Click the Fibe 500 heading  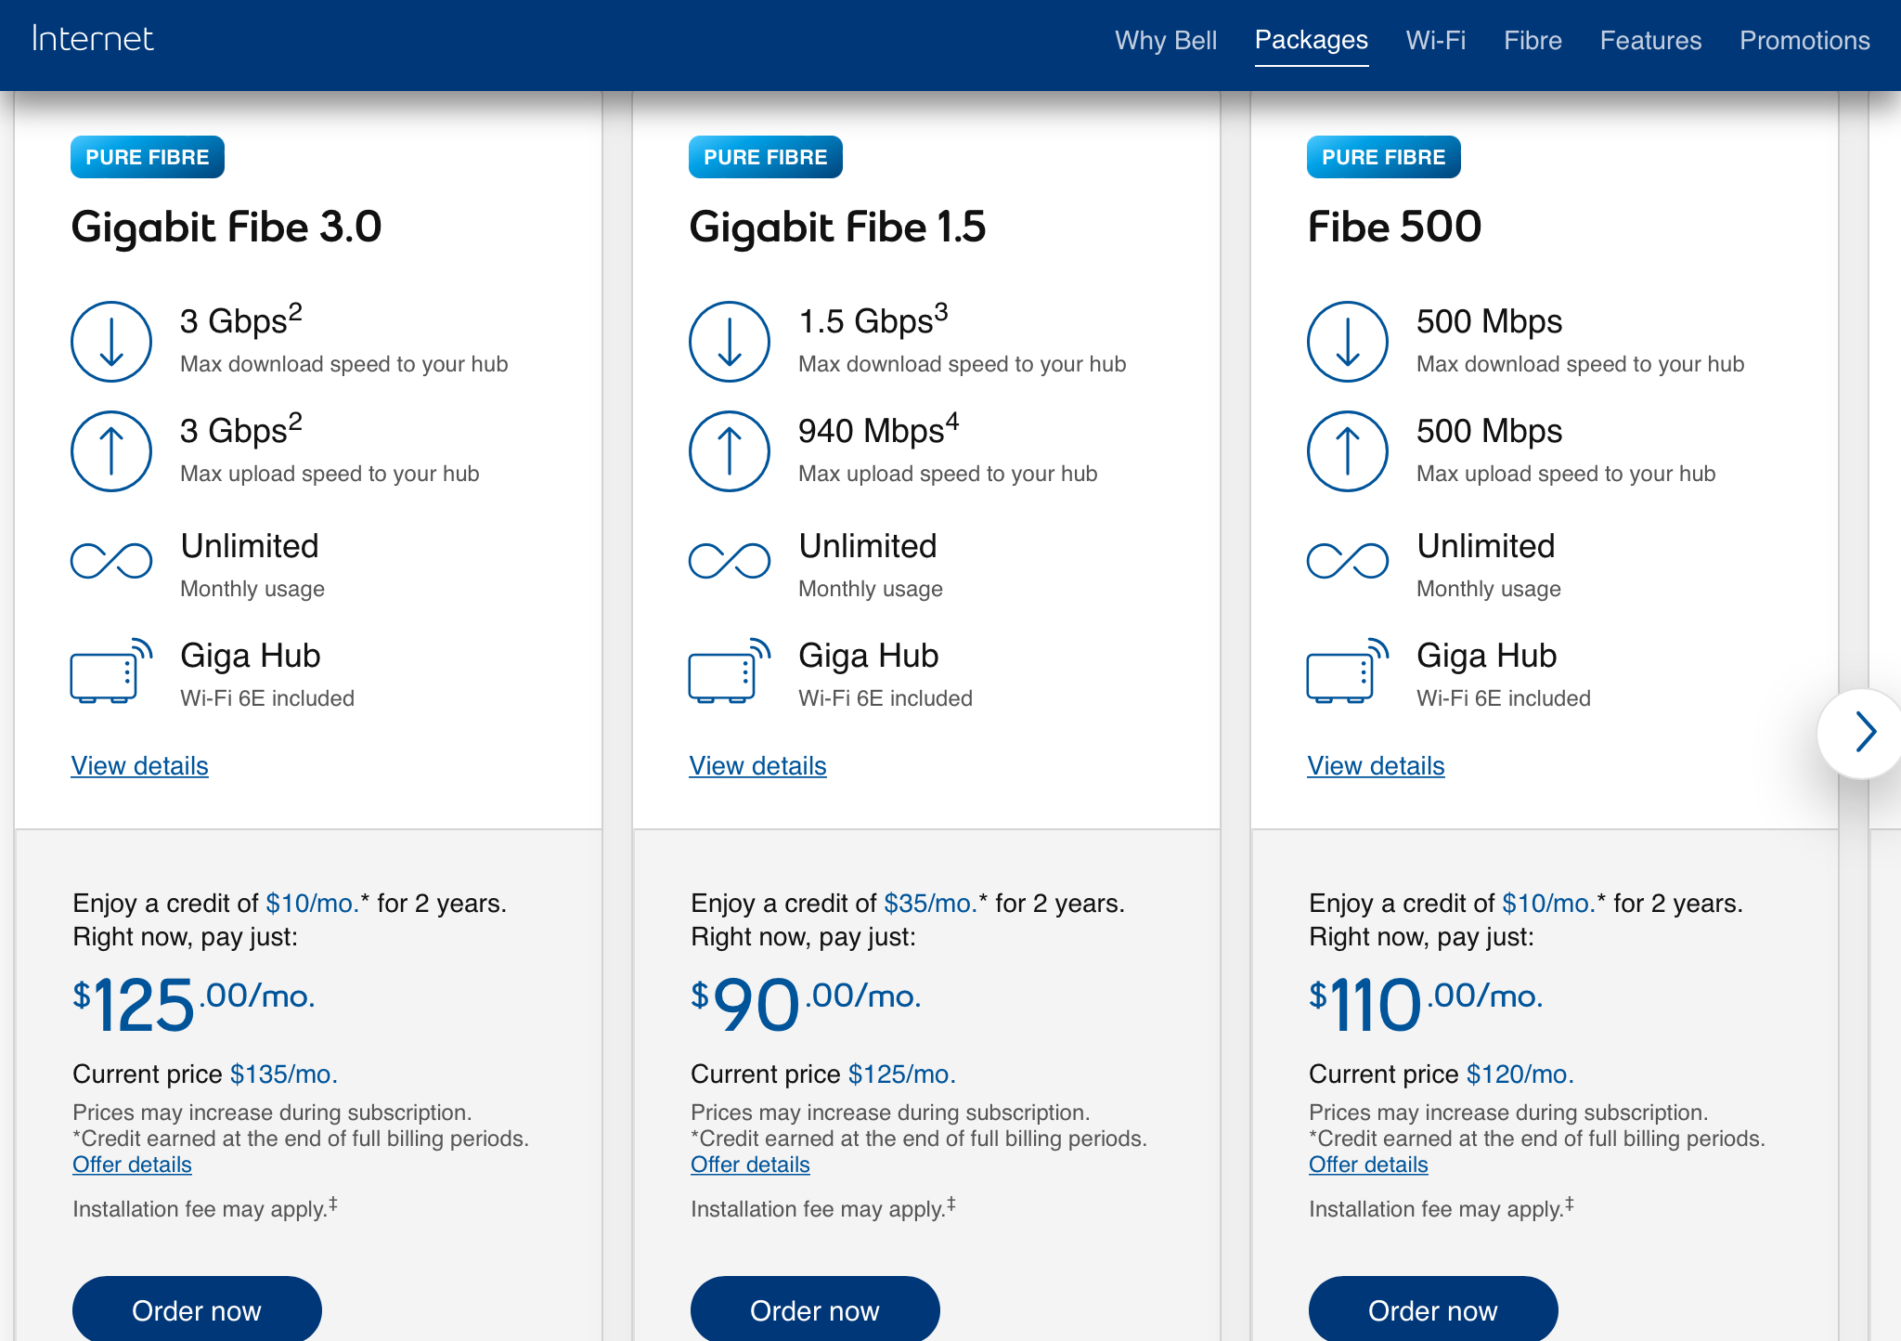click(x=1394, y=228)
